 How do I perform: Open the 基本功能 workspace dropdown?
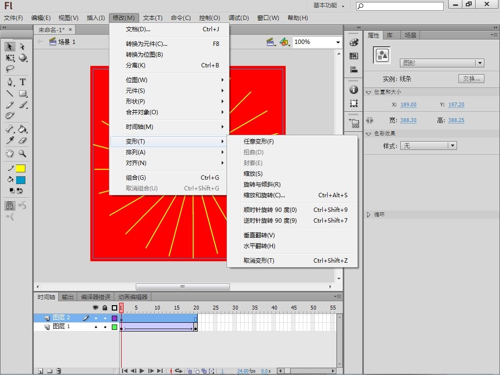[329, 5]
